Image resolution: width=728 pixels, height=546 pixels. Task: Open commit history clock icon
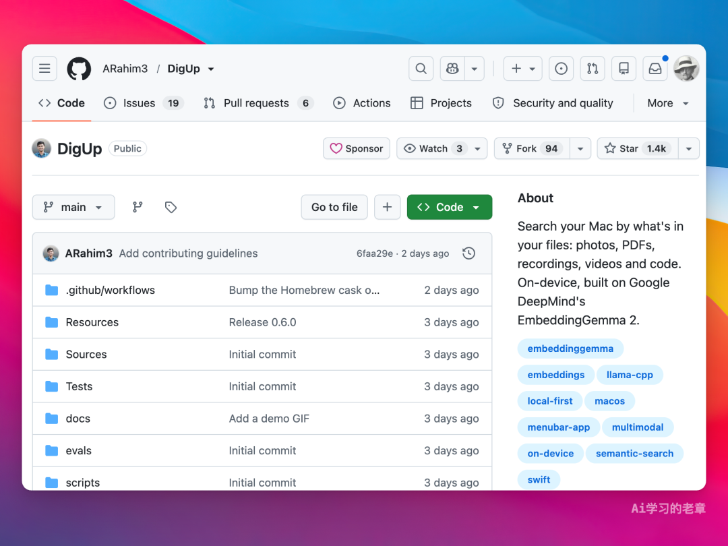click(x=469, y=253)
